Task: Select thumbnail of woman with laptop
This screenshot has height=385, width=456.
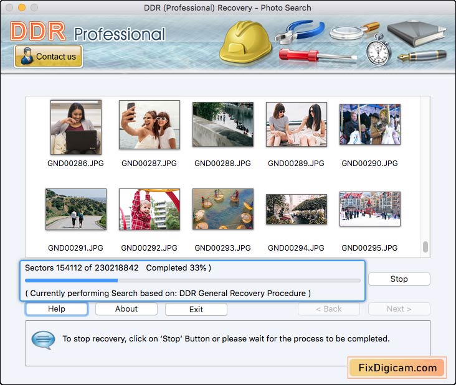Action: click(x=76, y=127)
